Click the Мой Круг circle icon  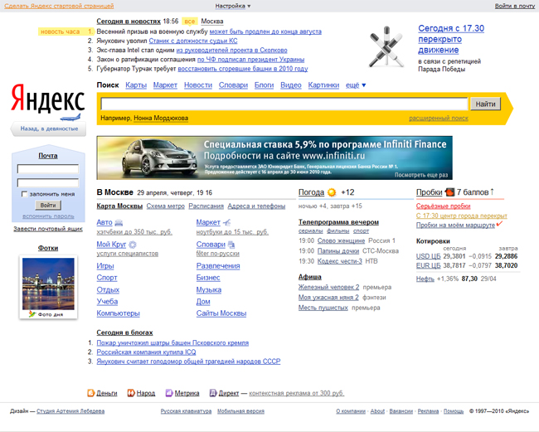133,245
